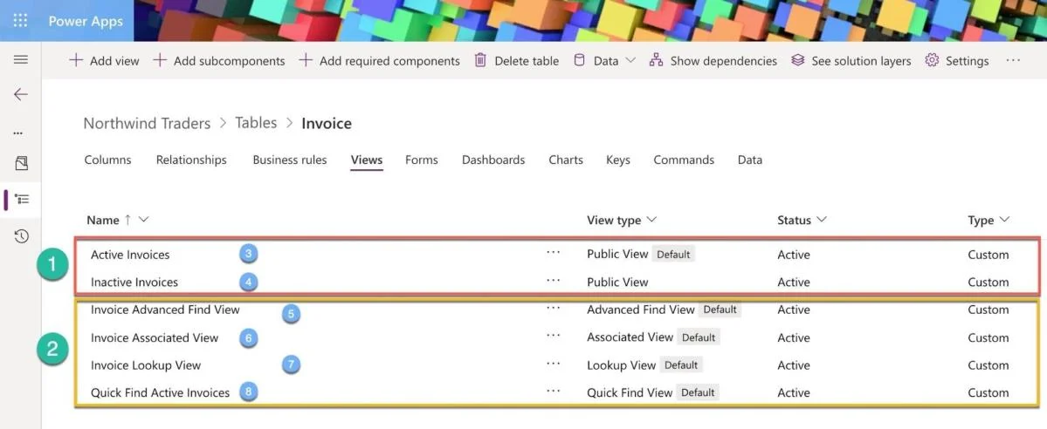
Task: Open the history icon in left sidebar
Action: [21, 235]
